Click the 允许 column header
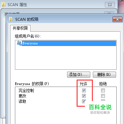This screenshot has height=124, width=124. pos(83,84)
